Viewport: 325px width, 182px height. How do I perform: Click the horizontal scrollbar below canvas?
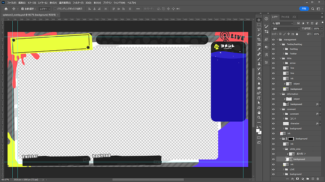click(x=148, y=180)
